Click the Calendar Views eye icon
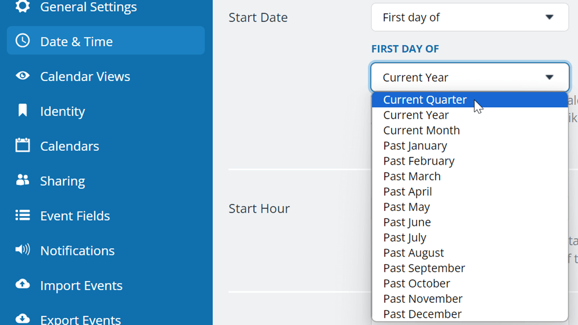Image resolution: width=578 pixels, height=325 pixels. point(23,75)
